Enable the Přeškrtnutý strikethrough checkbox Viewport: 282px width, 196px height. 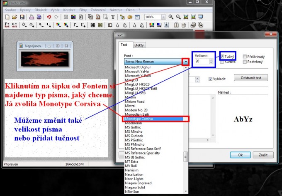click(245, 57)
